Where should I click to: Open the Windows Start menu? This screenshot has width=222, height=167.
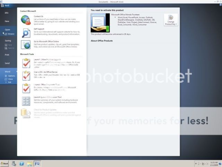coord(5,164)
